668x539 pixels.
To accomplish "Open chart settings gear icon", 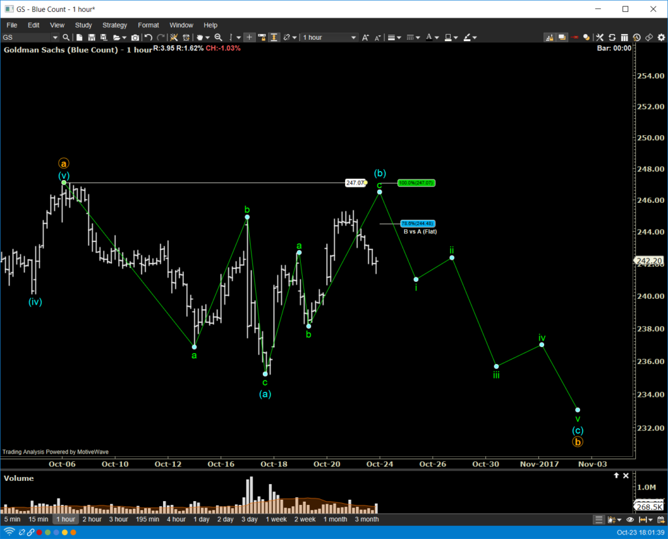I will 661,37.
